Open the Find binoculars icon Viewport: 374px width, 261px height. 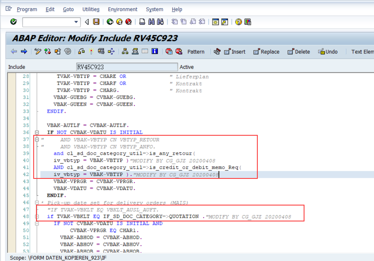click(x=151, y=22)
